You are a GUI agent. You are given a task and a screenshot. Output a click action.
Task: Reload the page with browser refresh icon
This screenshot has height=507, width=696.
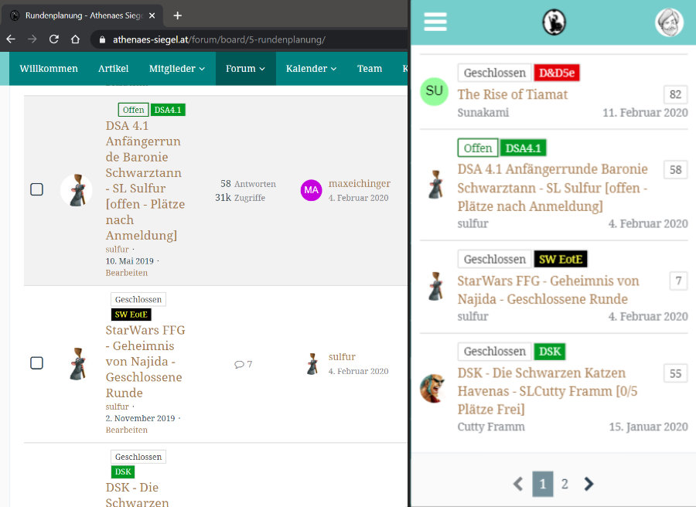[54, 39]
